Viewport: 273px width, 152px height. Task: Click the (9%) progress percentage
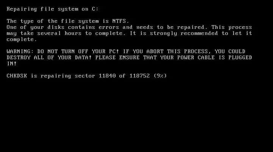(160, 76)
